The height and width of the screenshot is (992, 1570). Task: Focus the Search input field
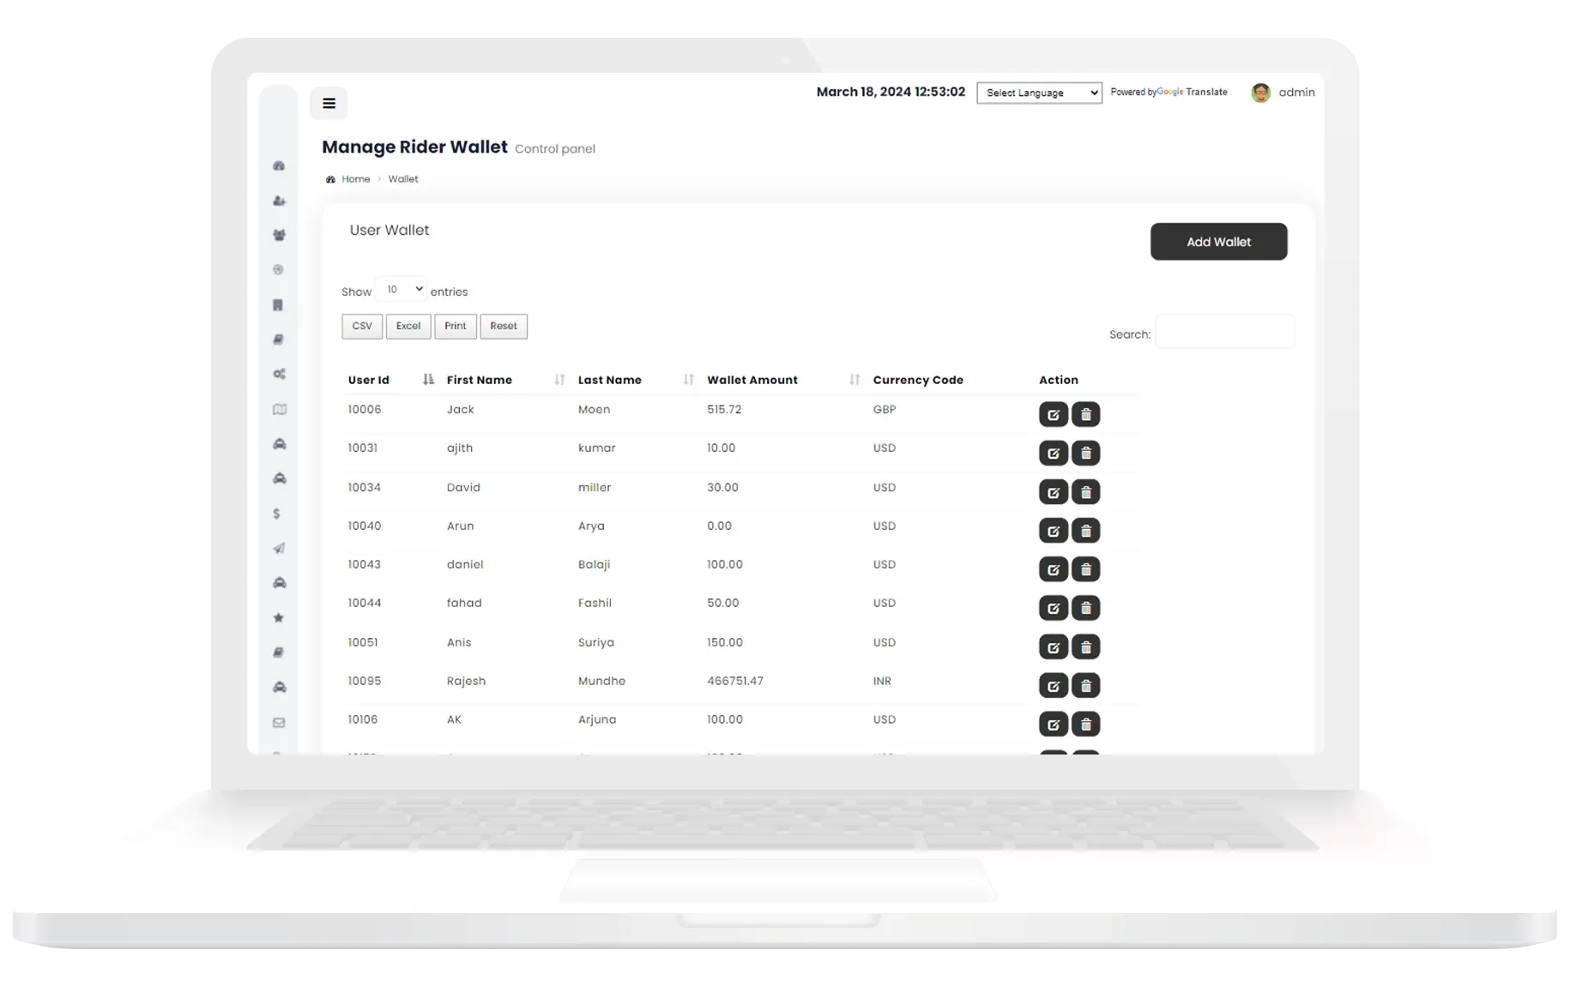(x=1225, y=332)
